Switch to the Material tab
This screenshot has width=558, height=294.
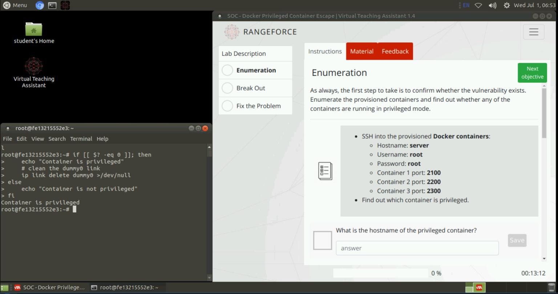click(x=362, y=52)
